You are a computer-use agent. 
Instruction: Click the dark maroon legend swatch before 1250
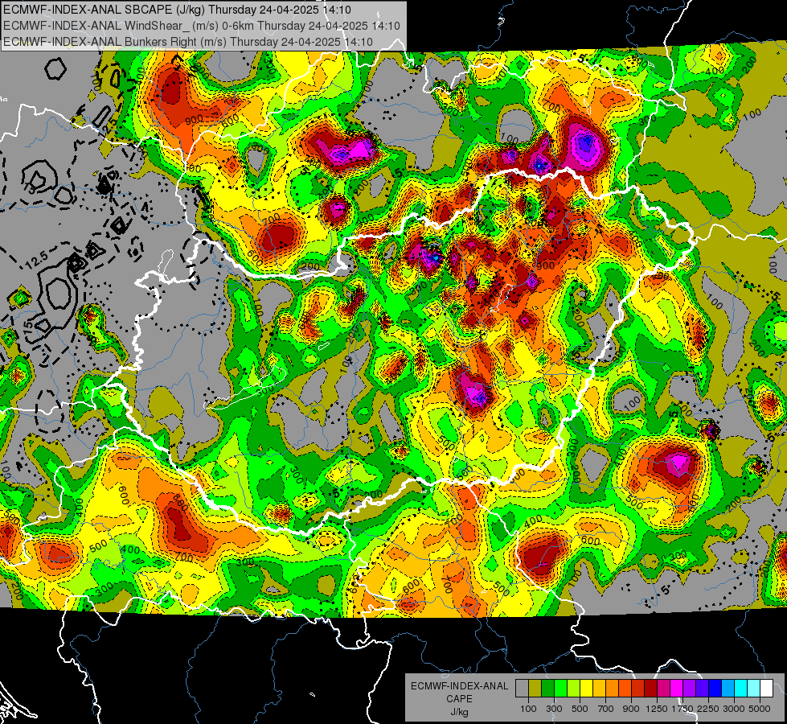651,689
